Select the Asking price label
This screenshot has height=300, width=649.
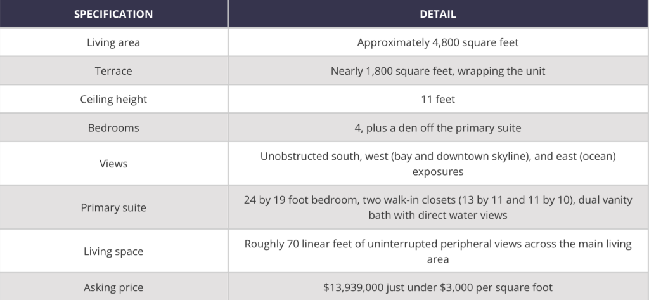point(113,287)
